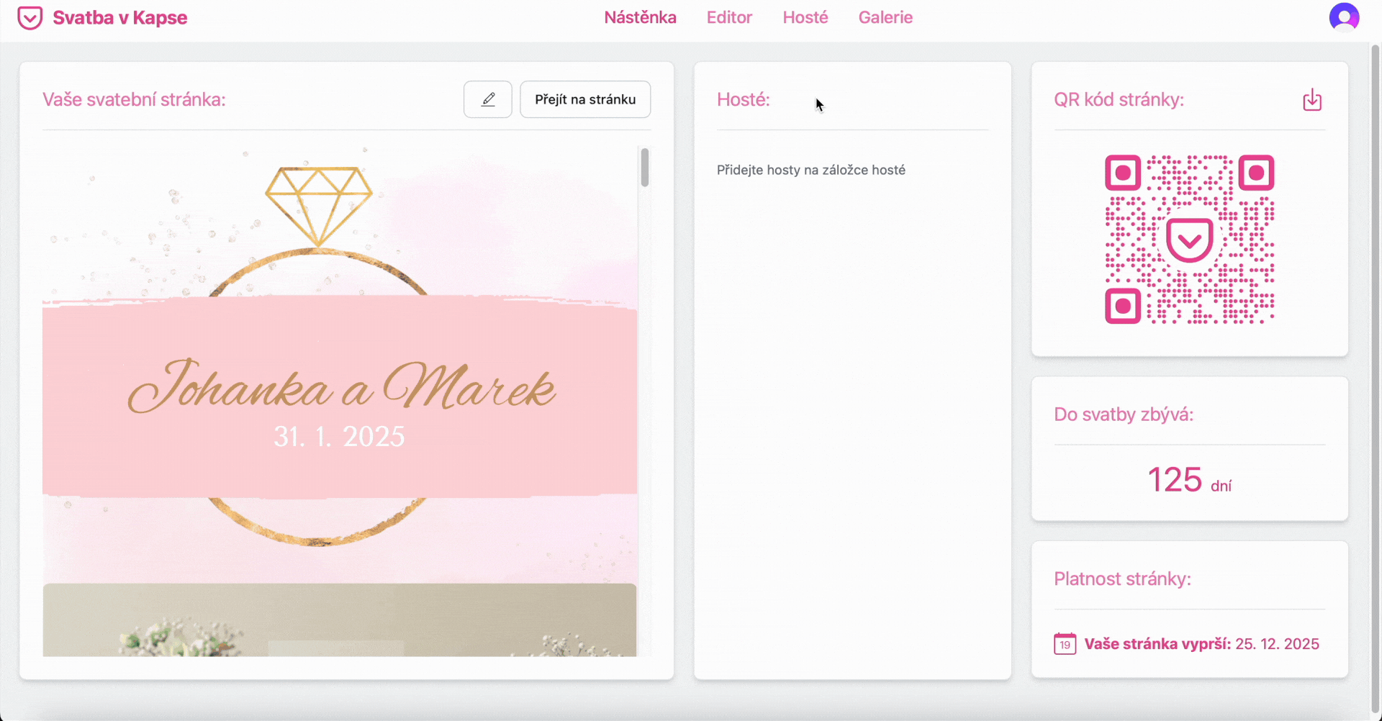Open the user profile avatar menu
This screenshot has height=721, width=1382.
tap(1343, 17)
